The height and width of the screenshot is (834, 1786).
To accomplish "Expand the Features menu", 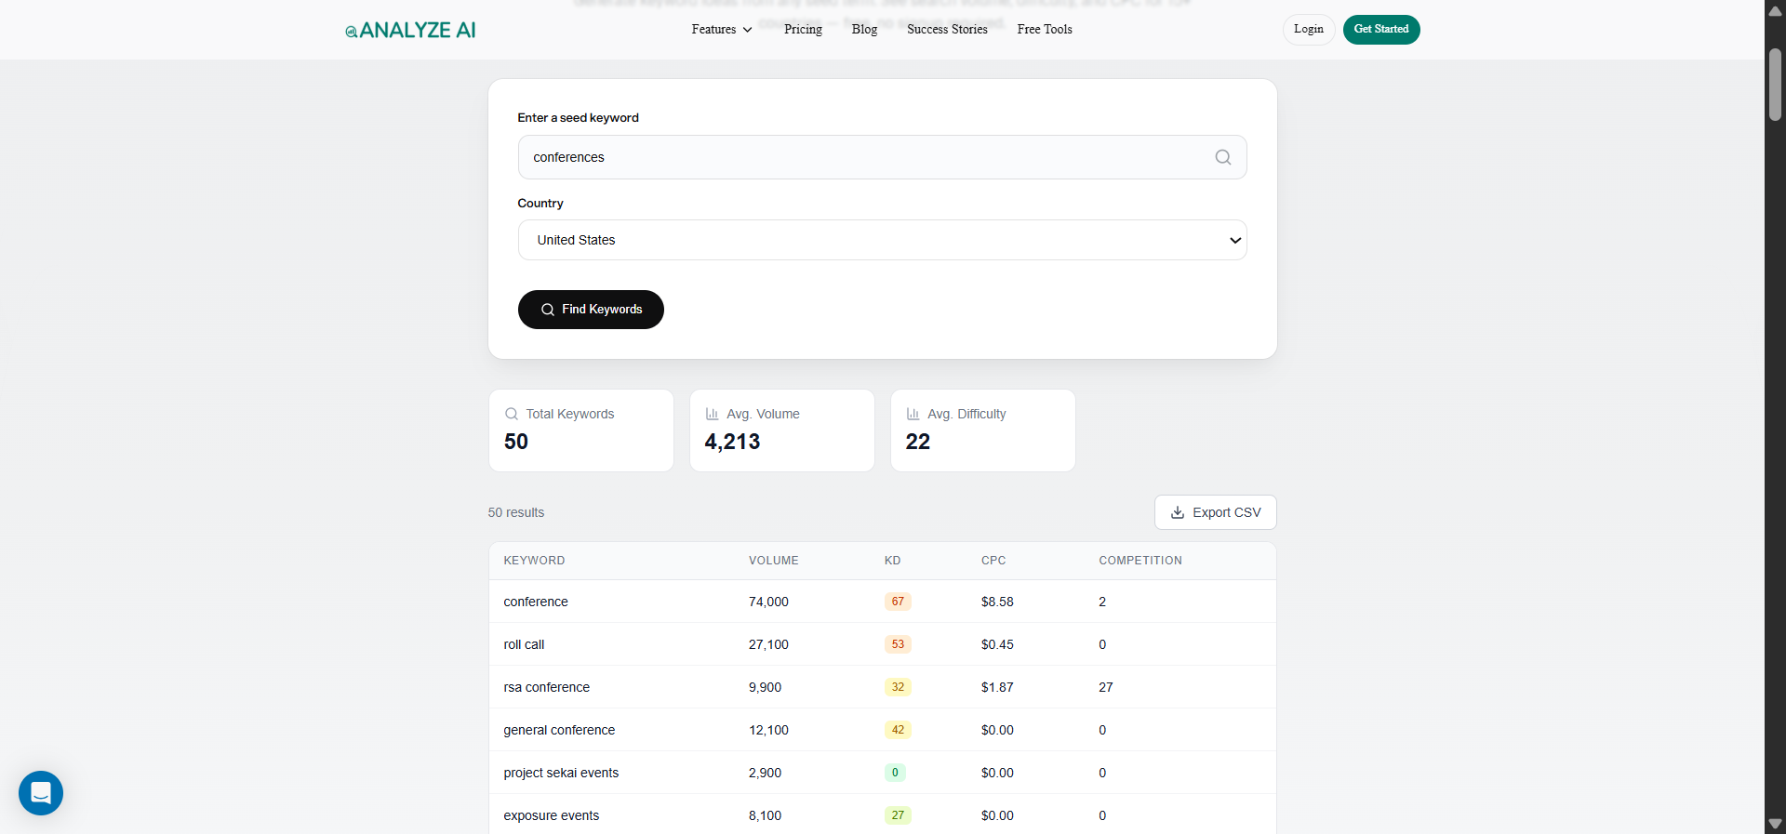I will pos(722,30).
